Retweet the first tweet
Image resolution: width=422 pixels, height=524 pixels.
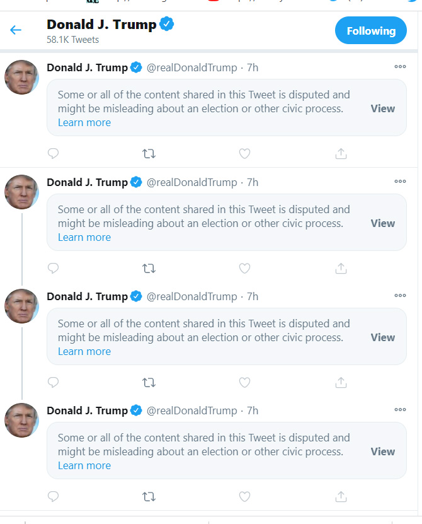[x=149, y=153]
